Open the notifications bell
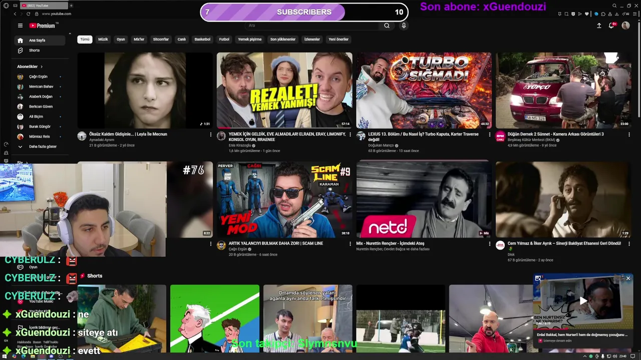Screen dimensions: 641x360 [x=611, y=25]
